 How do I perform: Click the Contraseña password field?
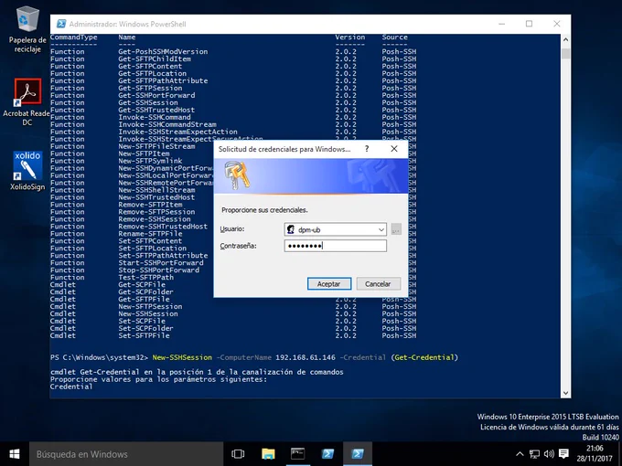point(335,246)
